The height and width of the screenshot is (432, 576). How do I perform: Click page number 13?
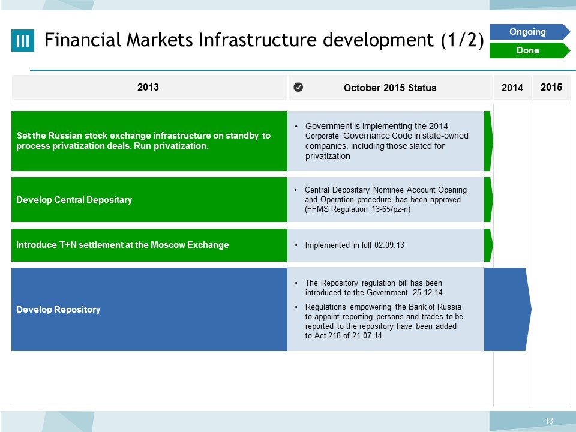click(549, 421)
